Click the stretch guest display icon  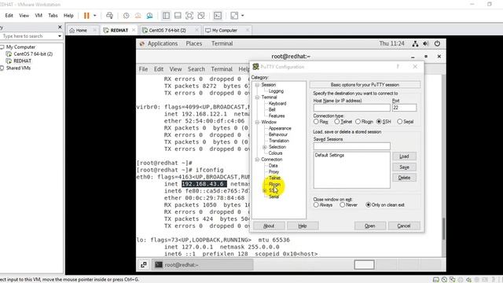click(234, 16)
